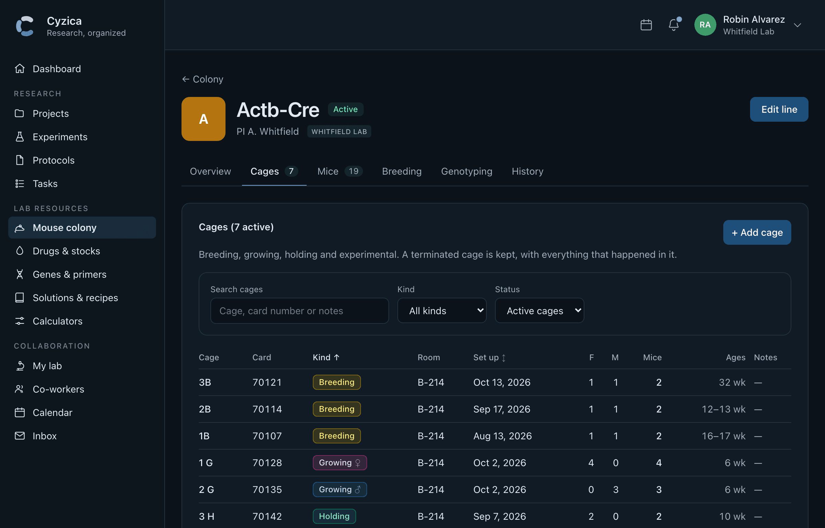Click the orange A line thumbnail
This screenshot has width=825, height=528.
(x=203, y=119)
